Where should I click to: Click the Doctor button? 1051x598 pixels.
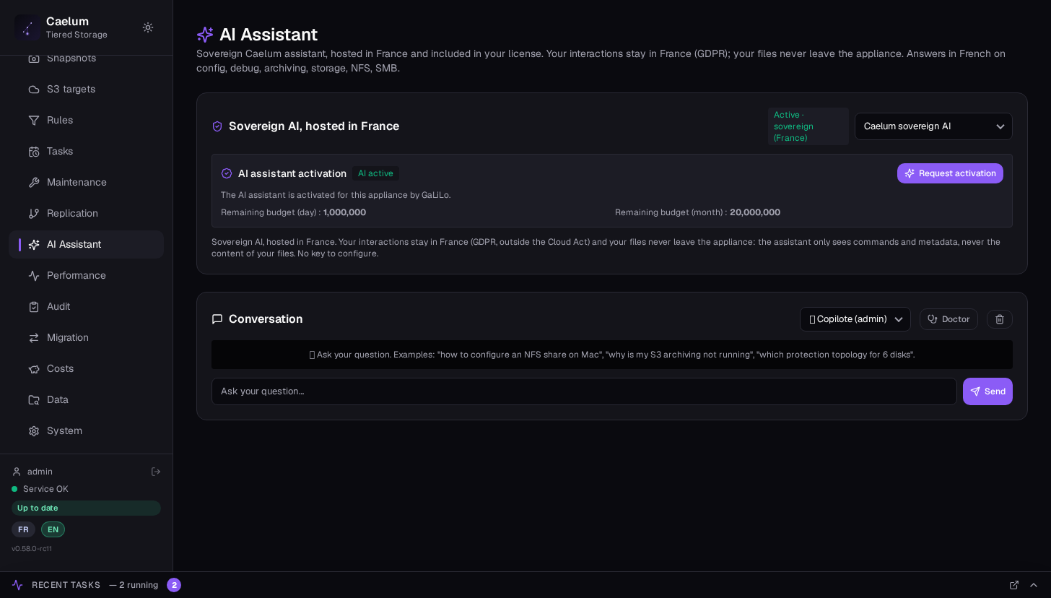coord(948,319)
